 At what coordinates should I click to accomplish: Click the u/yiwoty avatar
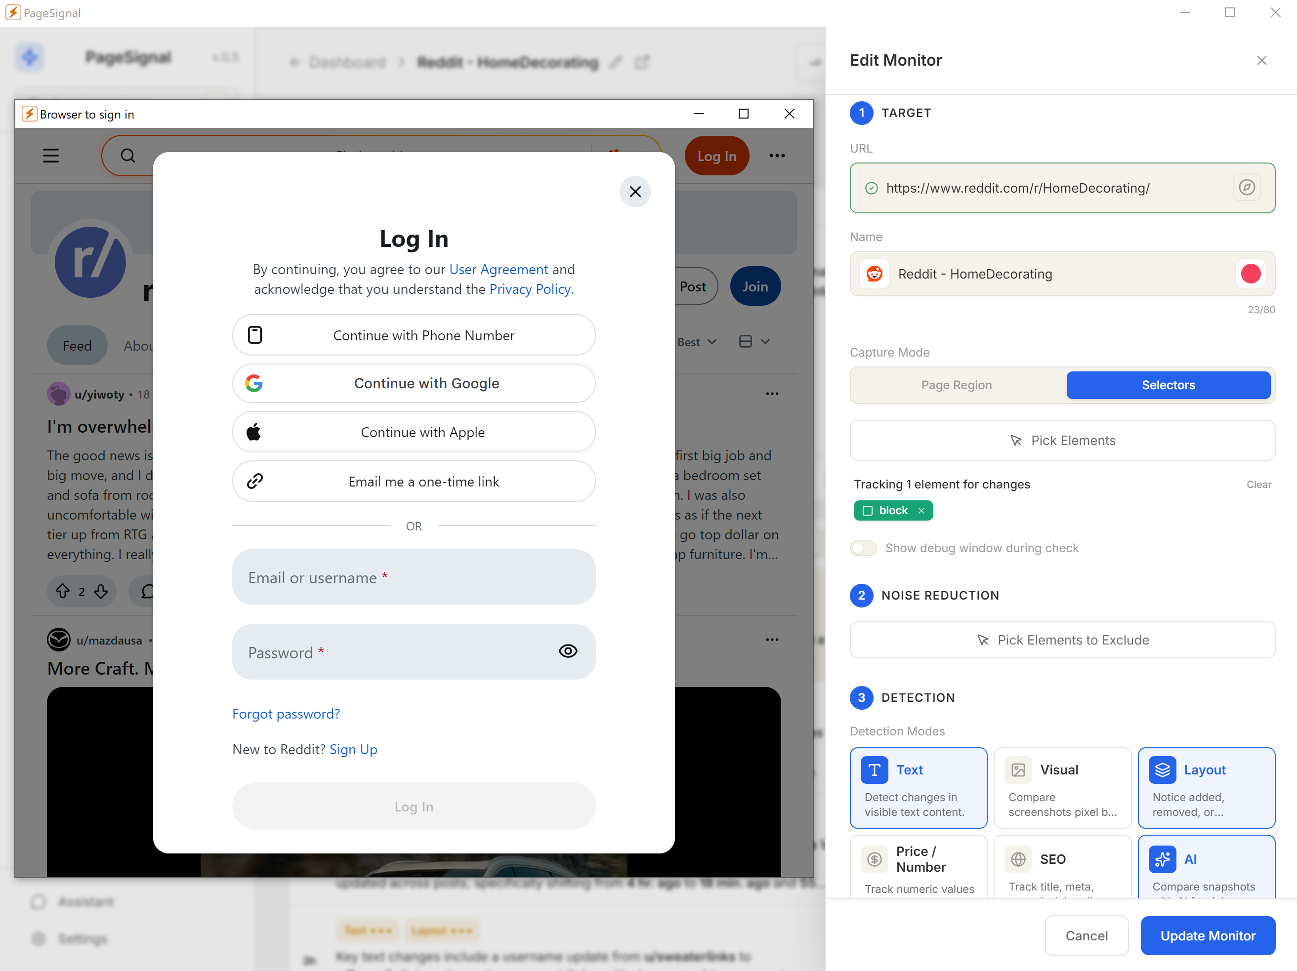(x=59, y=394)
